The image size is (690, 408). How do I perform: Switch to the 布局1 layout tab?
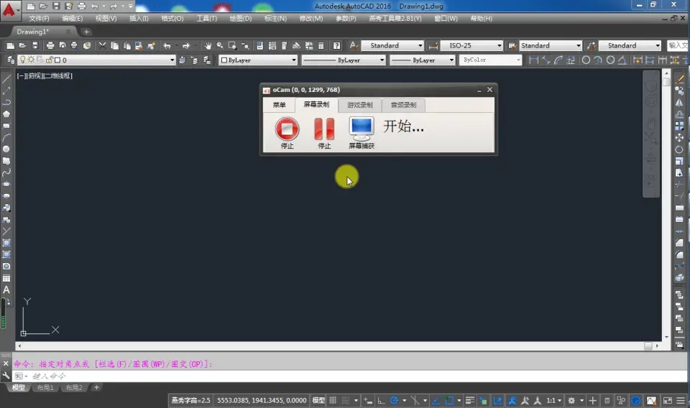[x=45, y=387]
